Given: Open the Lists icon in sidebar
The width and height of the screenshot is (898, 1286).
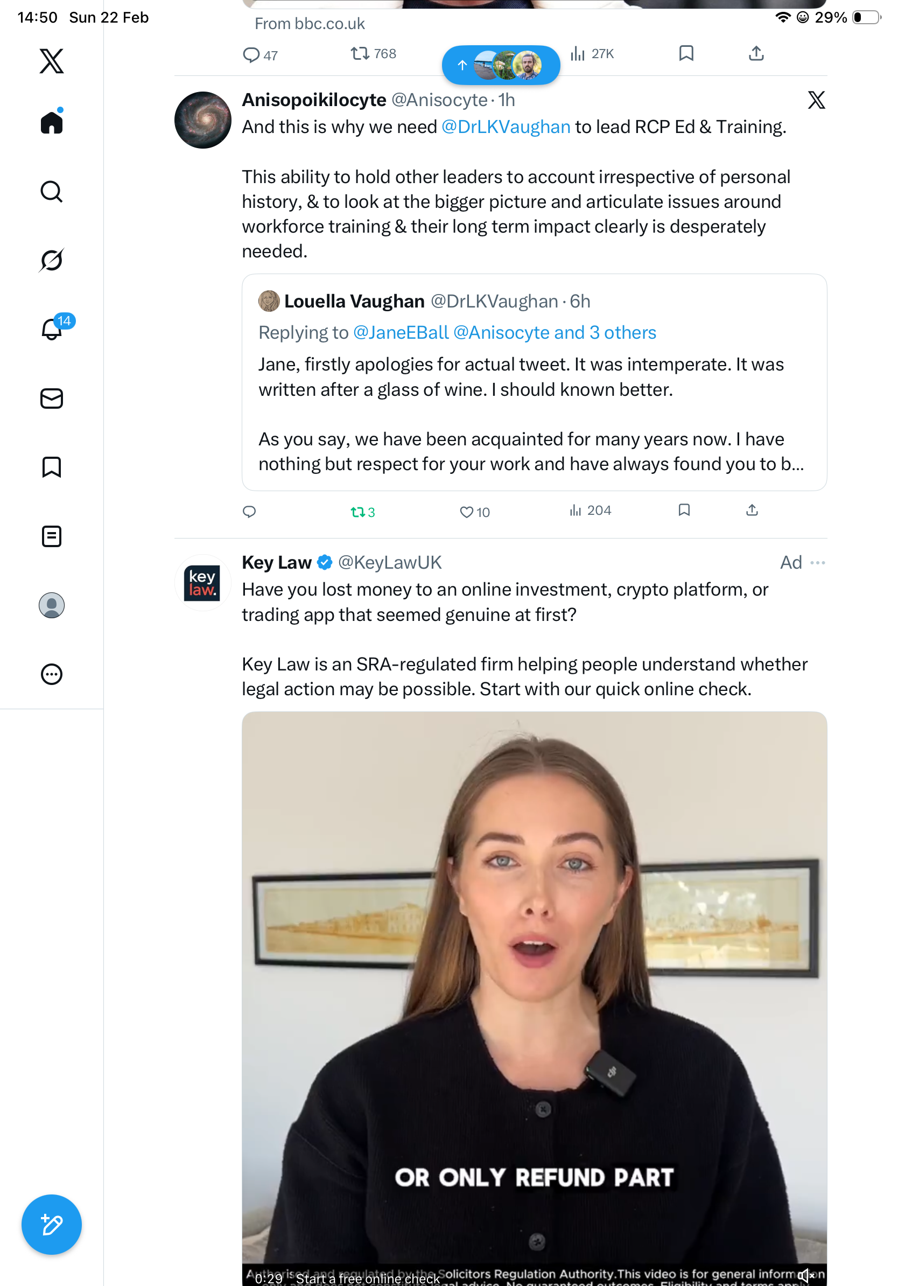Looking at the screenshot, I should point(52,536).
